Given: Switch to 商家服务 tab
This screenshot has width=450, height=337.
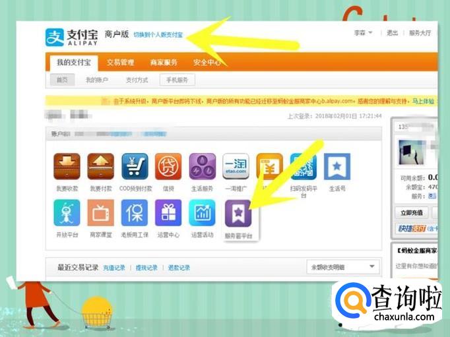Looking at the screenshot, I should click(164, 62).
